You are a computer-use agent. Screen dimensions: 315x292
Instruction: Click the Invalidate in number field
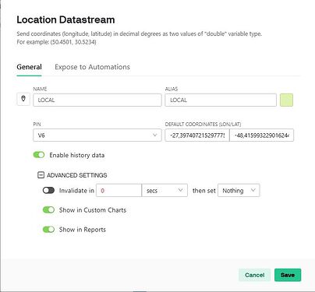[x=119, y=191]
